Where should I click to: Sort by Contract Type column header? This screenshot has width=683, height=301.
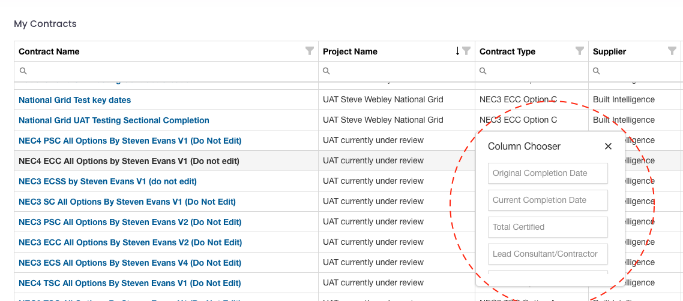pyautogui.click(x=508, y=51)
